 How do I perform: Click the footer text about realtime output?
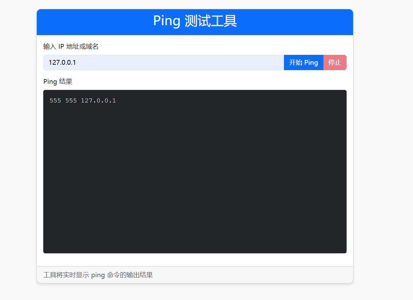(98, 275)
